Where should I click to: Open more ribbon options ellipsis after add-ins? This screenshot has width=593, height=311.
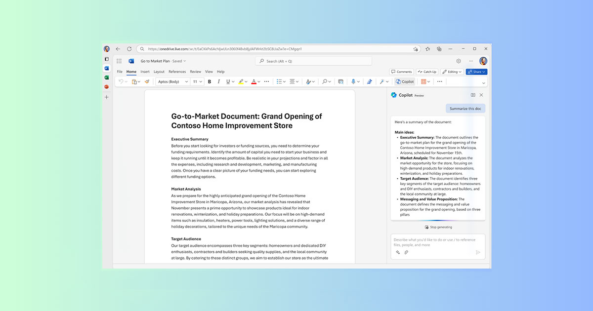tap(440, 81)
